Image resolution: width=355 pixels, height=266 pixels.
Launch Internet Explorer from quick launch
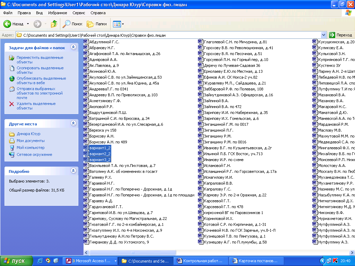pos(40,261)
